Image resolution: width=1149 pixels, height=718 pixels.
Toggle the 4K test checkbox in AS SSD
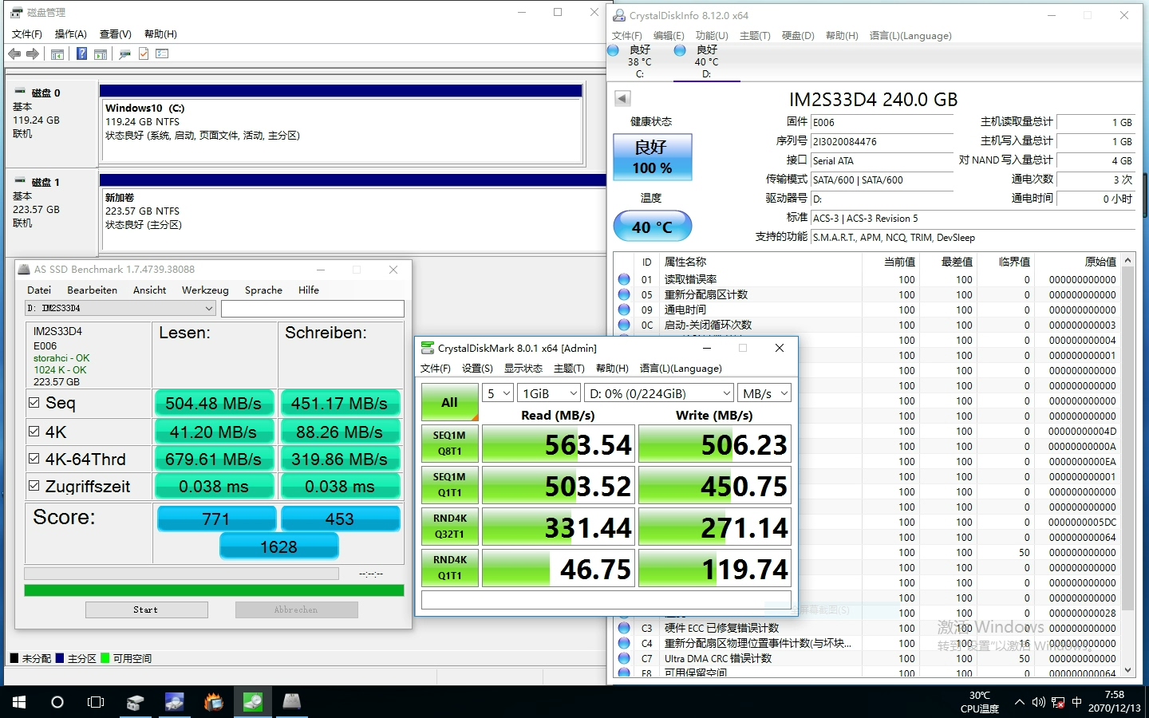34,432
